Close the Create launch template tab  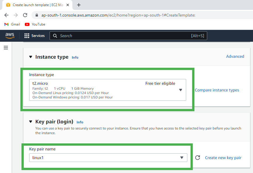click(68, 5)
